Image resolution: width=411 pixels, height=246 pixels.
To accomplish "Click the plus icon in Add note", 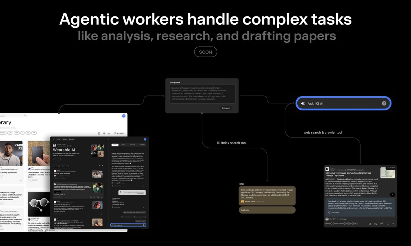I will tap(292, 210).
